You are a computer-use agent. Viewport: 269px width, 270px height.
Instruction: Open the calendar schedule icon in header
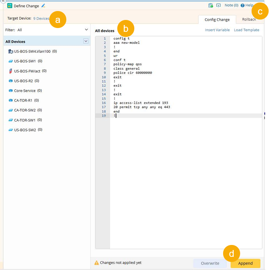click(x=211, y=6)
